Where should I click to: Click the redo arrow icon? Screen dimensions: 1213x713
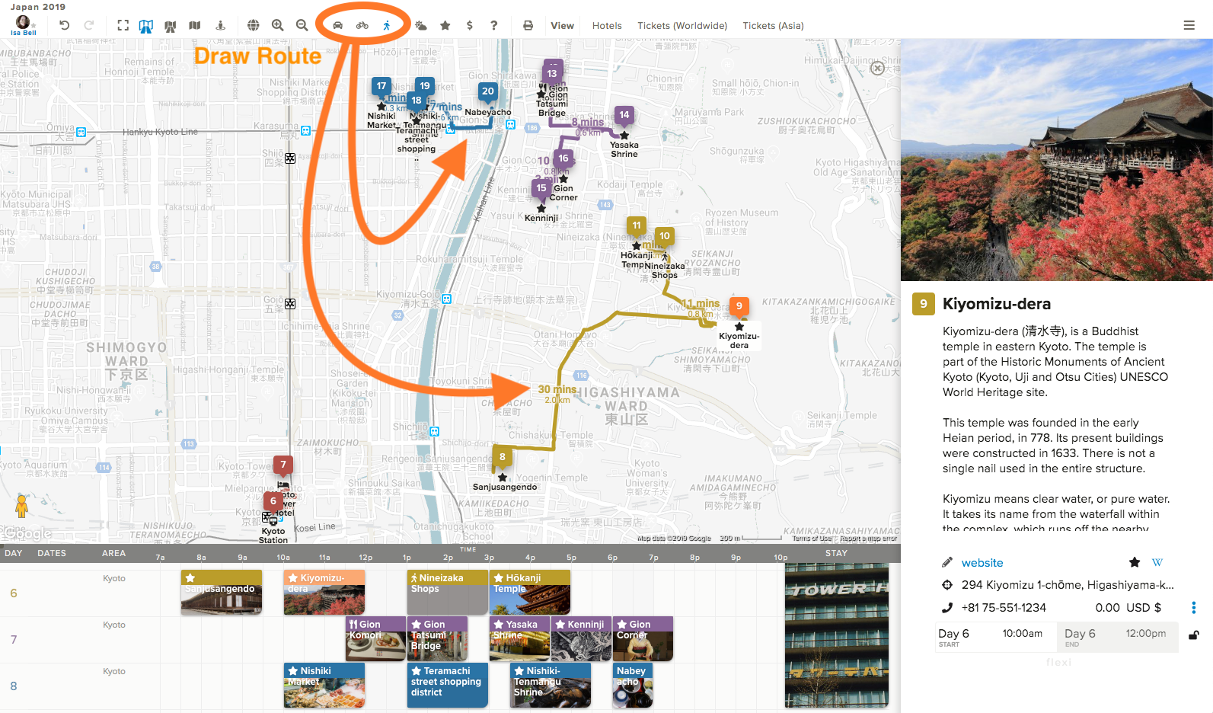pyautogui.click(x=89, y=25)
